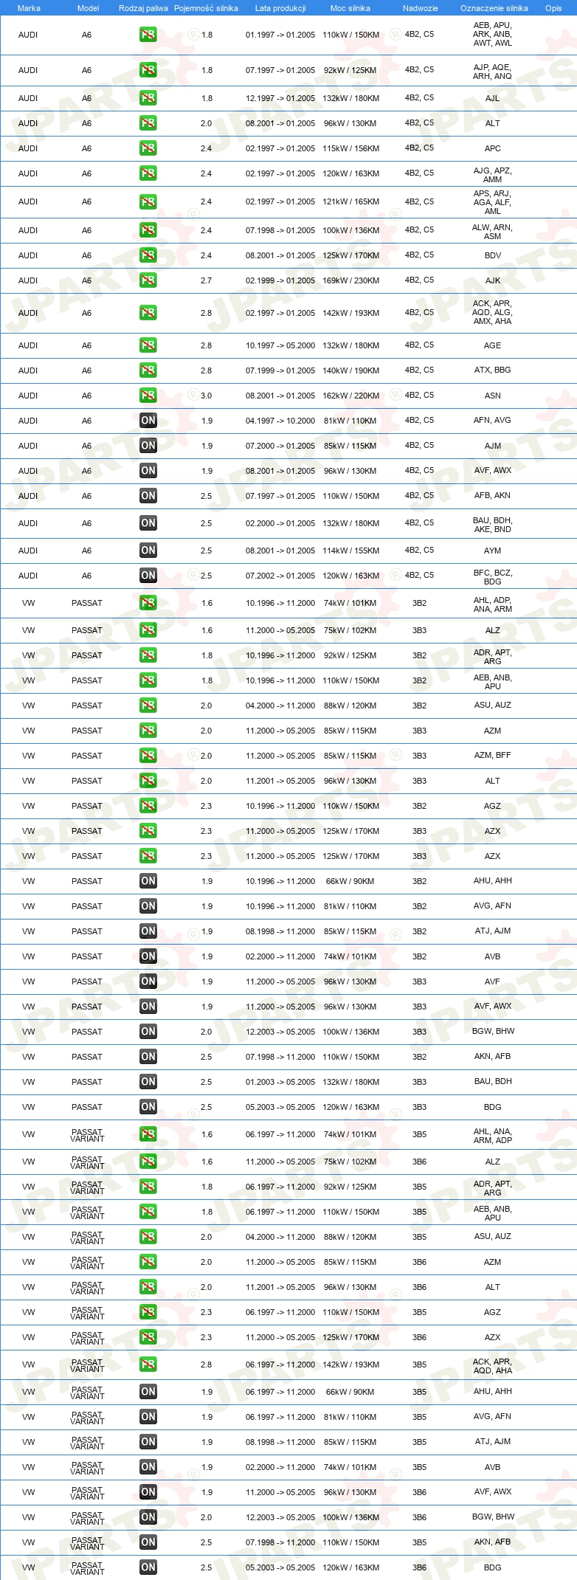Screen dimensions: 577x1580
Task: Click the Lata produkcji column header
Action: pos(280,8)
